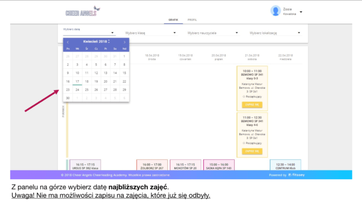Click the 21.04.2018 sobota column header

[x=252, y=57]
